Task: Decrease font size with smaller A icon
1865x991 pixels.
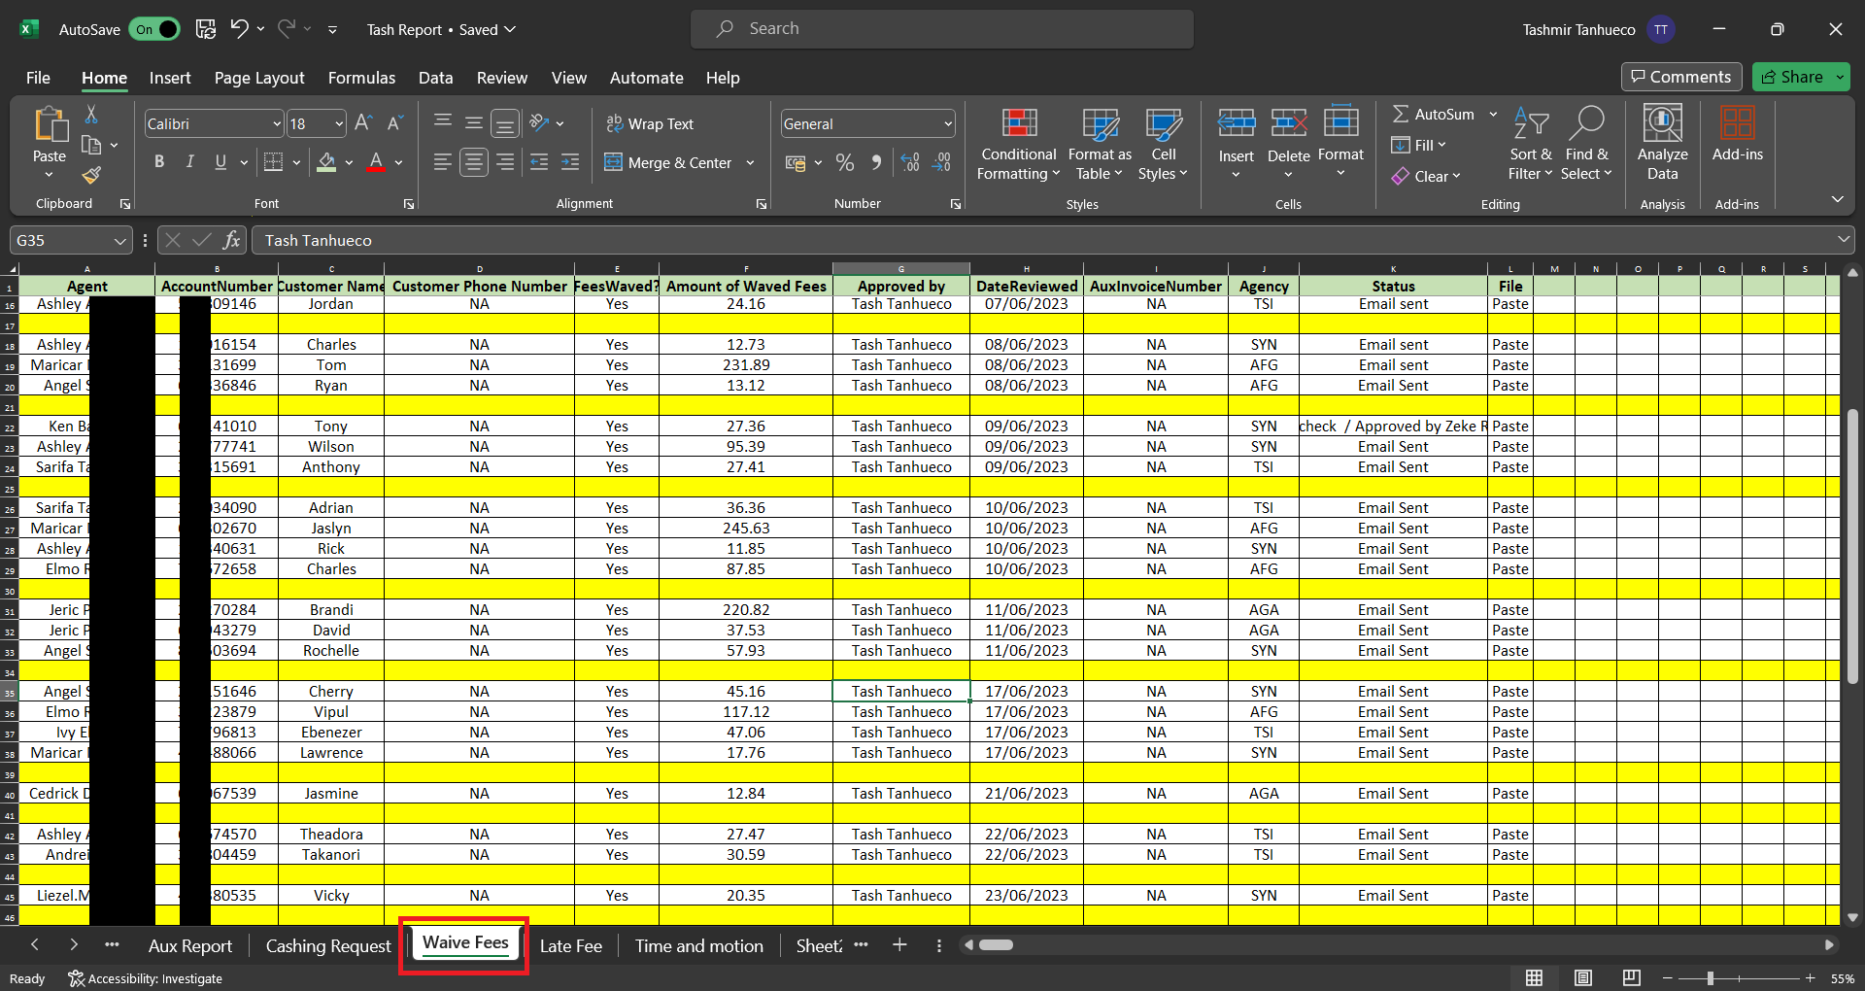Action: click(x=394, y=123)
